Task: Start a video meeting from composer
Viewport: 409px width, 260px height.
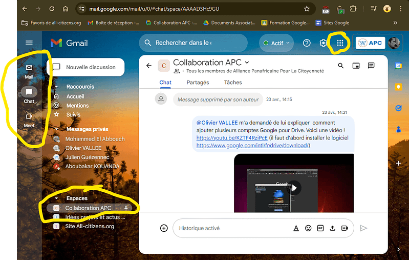Action: [345, 228]
